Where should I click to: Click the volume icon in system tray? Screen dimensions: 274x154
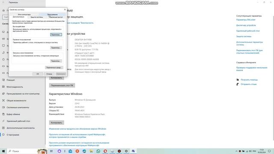[250, 151]
